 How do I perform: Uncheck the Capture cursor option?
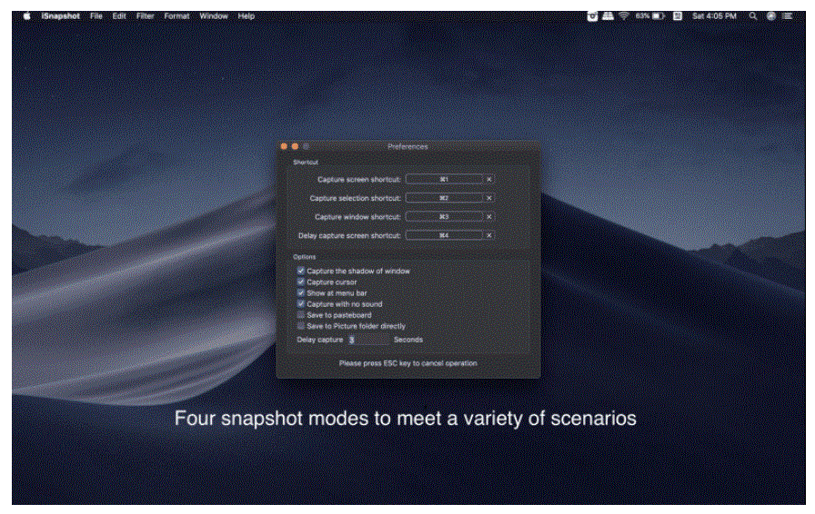[x=301, y=282]
